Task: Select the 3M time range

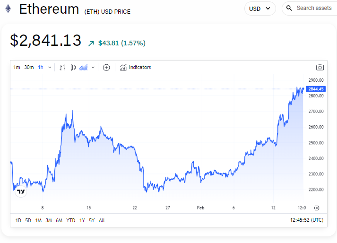Action: click(49, 220)
